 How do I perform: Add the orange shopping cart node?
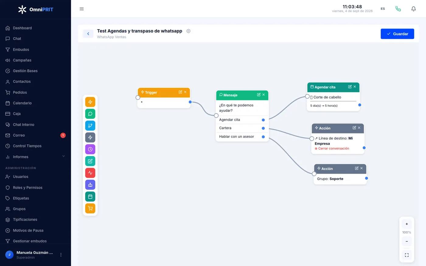tap(90, 209)
